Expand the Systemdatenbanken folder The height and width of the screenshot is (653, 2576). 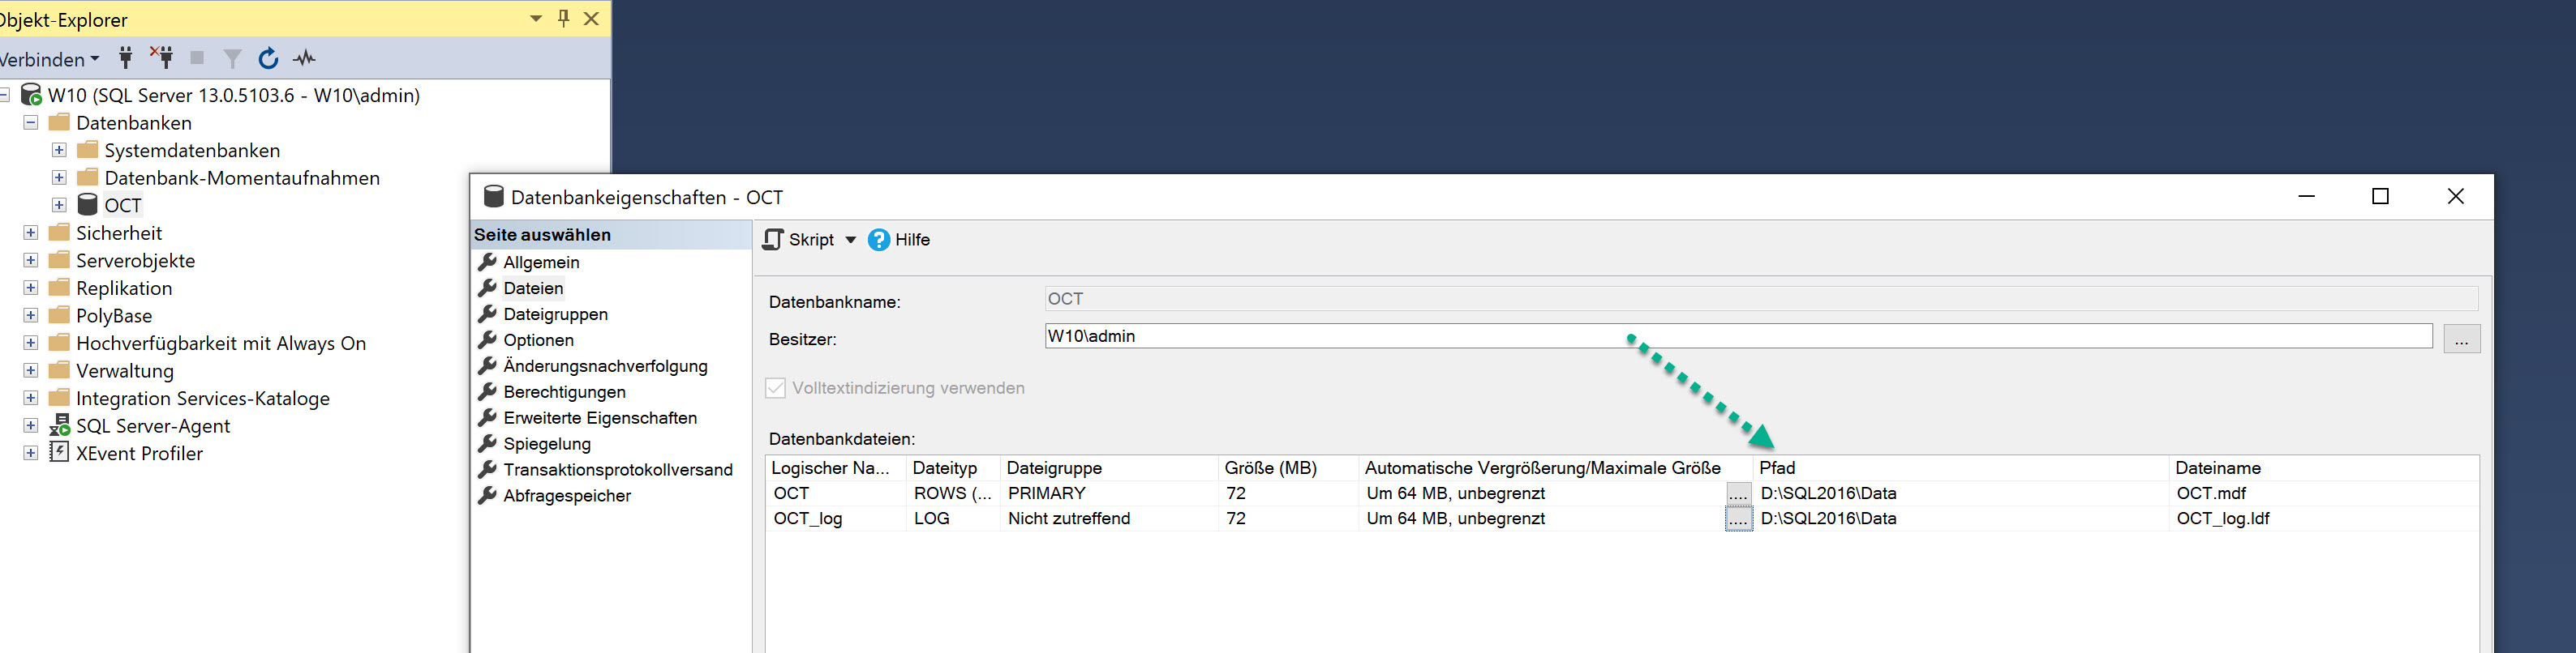59,150
